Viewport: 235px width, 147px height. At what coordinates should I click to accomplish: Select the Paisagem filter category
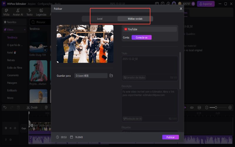(12, 83)
